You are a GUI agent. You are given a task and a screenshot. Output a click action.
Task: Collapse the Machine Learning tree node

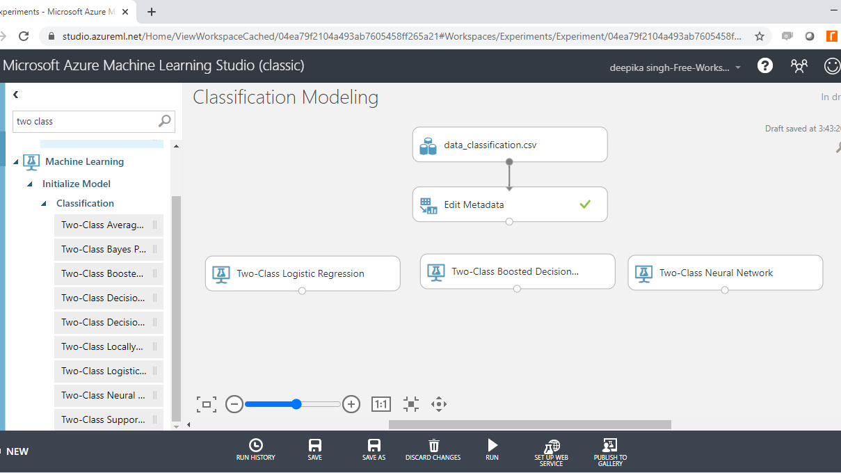pos(16,162)
